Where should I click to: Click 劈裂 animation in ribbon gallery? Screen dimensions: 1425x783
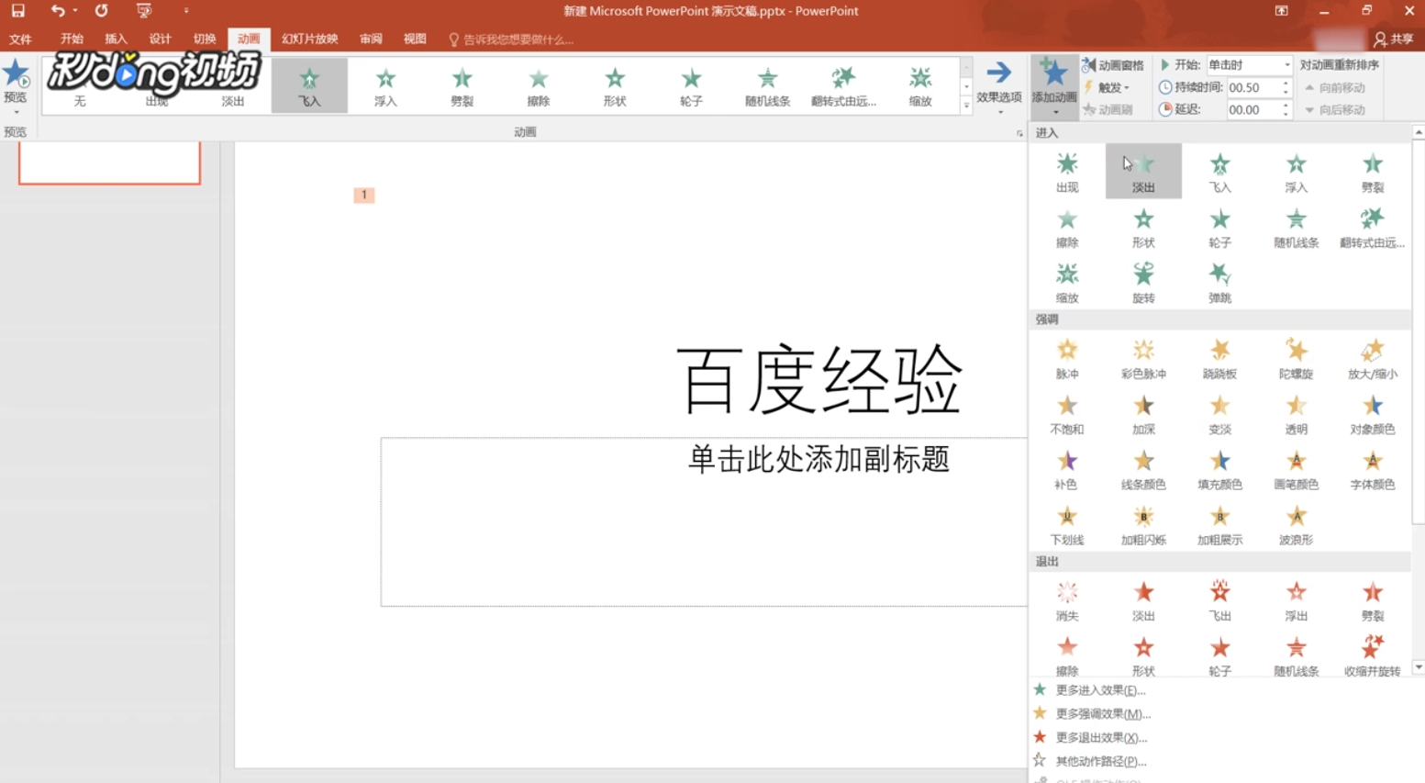point(462,85)
